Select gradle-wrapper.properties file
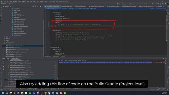The image size is (169, 95). pos(16,53)
